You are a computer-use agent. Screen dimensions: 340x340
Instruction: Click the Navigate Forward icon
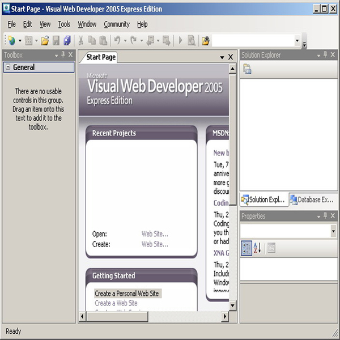(x=167, y=41)
